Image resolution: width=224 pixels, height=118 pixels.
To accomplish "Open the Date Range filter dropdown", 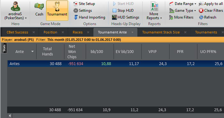I will pos(183,4).
